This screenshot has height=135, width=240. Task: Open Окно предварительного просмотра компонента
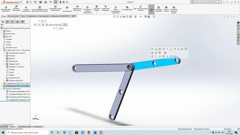(40, 9)
